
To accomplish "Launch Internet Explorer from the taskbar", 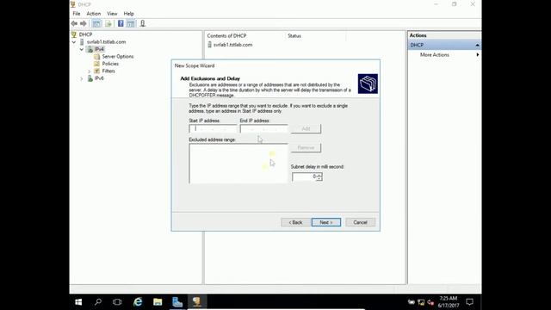I will (x=138, y=302).
